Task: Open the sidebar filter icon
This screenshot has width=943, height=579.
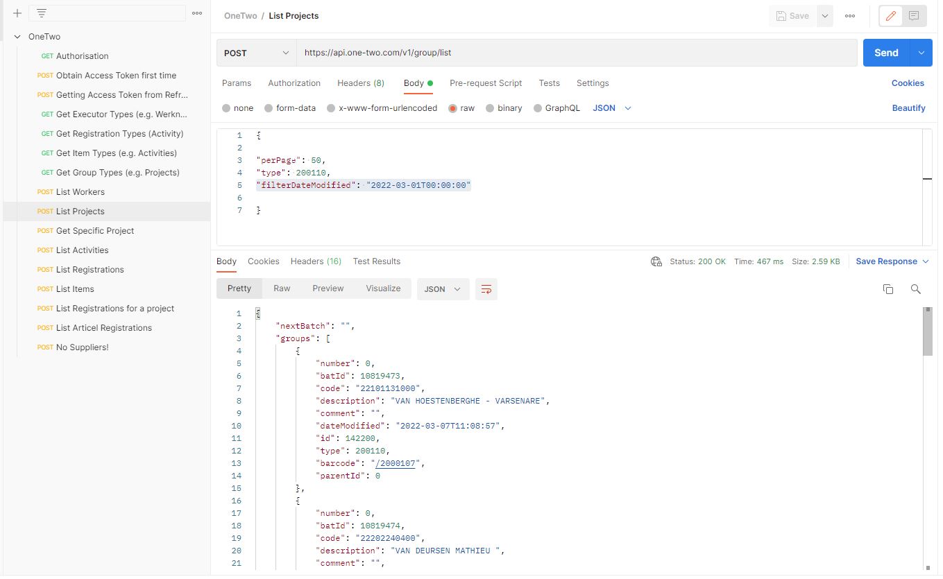Action: (x=42, y=13)
